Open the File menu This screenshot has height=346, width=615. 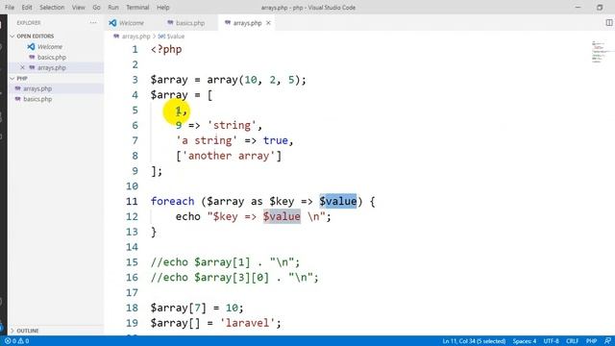(x=10, y=8)
